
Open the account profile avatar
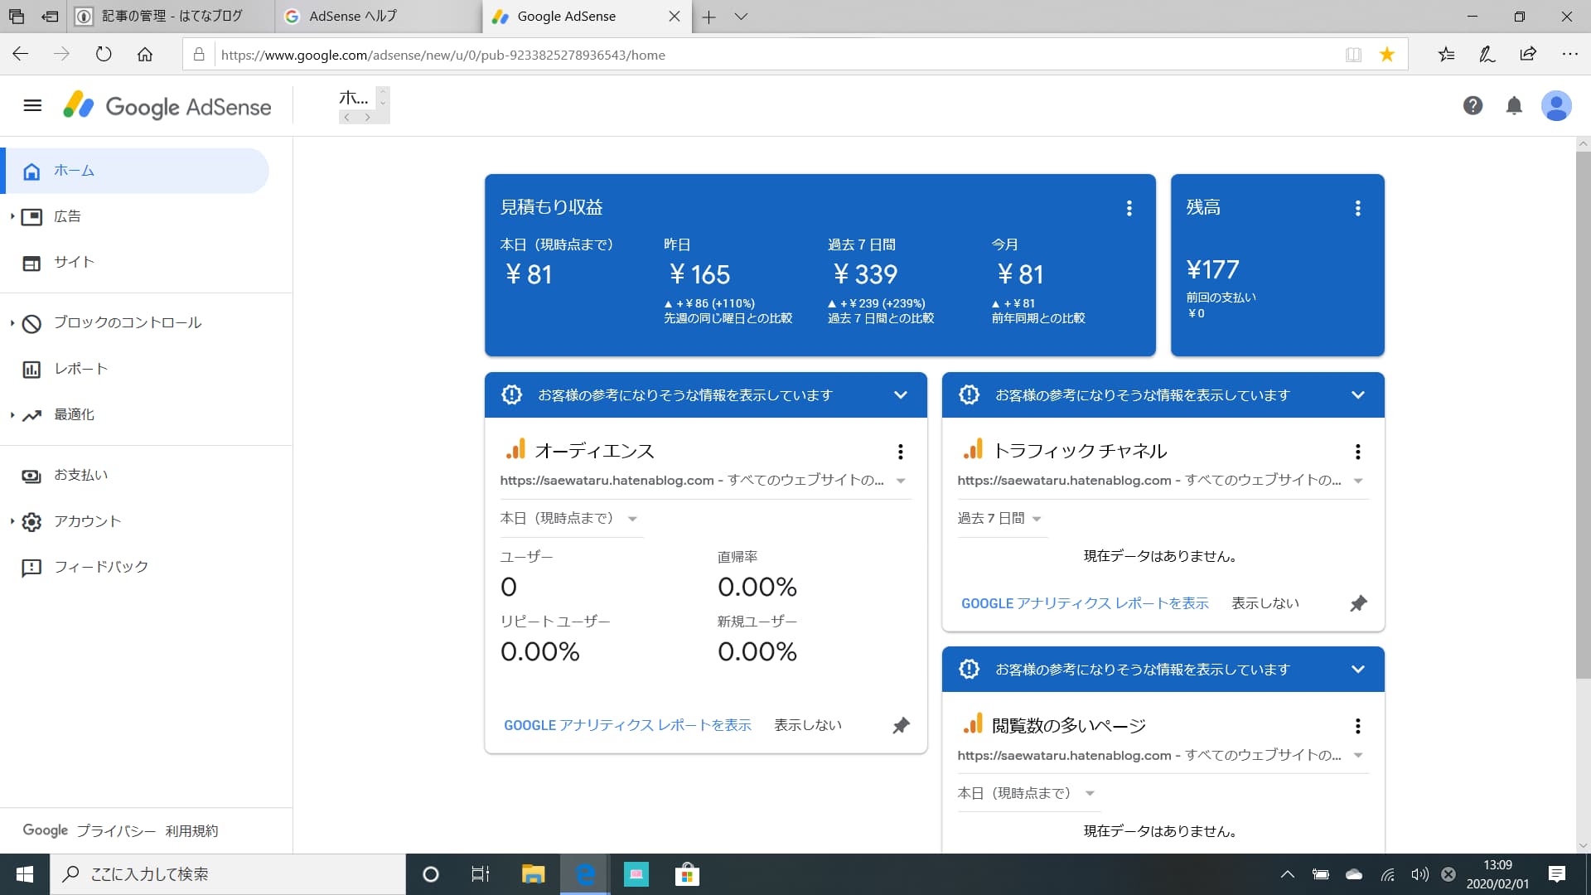click(x=1555, y=105)
